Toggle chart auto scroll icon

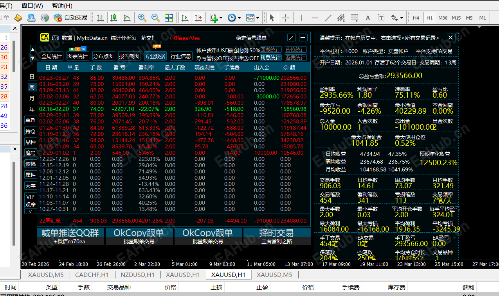[185, 18]
